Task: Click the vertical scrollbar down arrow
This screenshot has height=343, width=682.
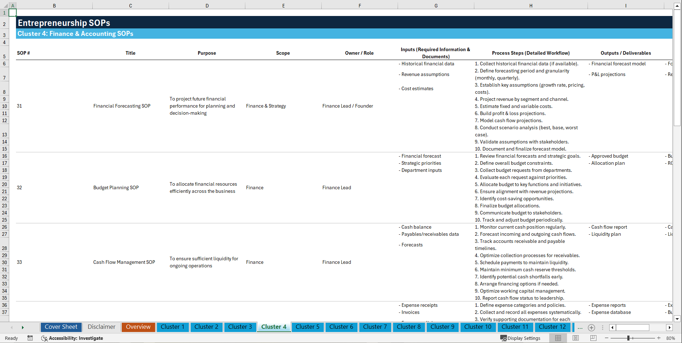Action: click(678, 319)
